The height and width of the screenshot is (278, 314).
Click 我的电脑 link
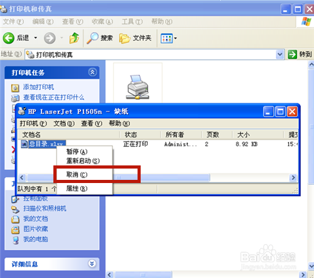pos(36,239)
